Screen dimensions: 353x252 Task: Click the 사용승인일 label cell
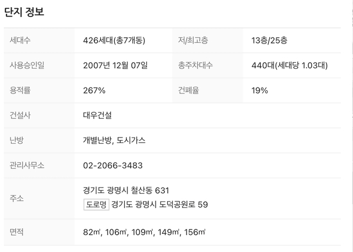(x=39, y=65)
